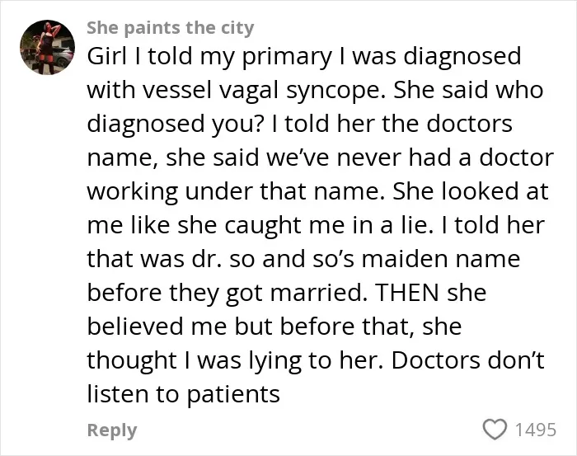Screen dimensions: 577x456
Task: Reply to this comment
Action: tap(112, 430)
